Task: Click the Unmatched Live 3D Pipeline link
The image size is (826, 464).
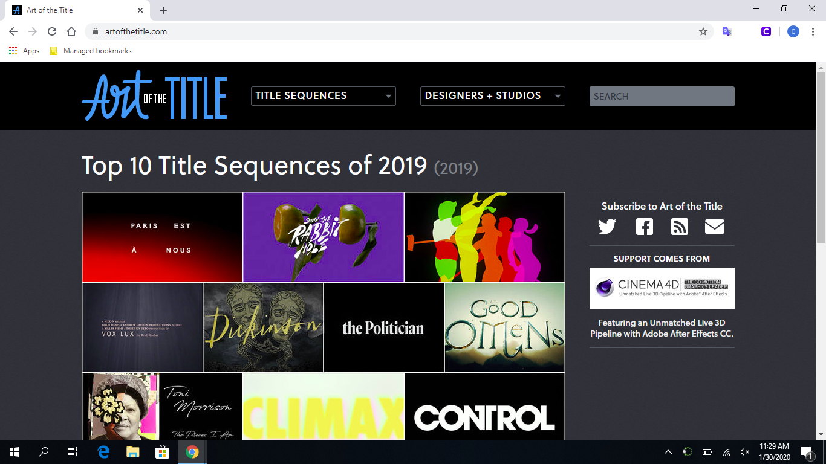Action: [x=662, y=328]
